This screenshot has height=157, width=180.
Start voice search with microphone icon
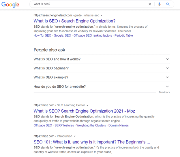pos(159,4)
